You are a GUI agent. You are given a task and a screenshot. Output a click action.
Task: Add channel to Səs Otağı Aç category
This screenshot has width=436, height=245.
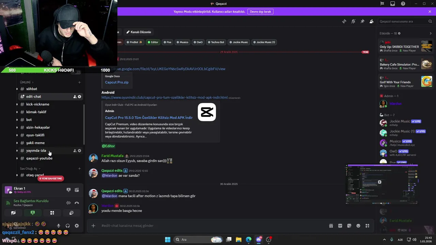point(79,168)
